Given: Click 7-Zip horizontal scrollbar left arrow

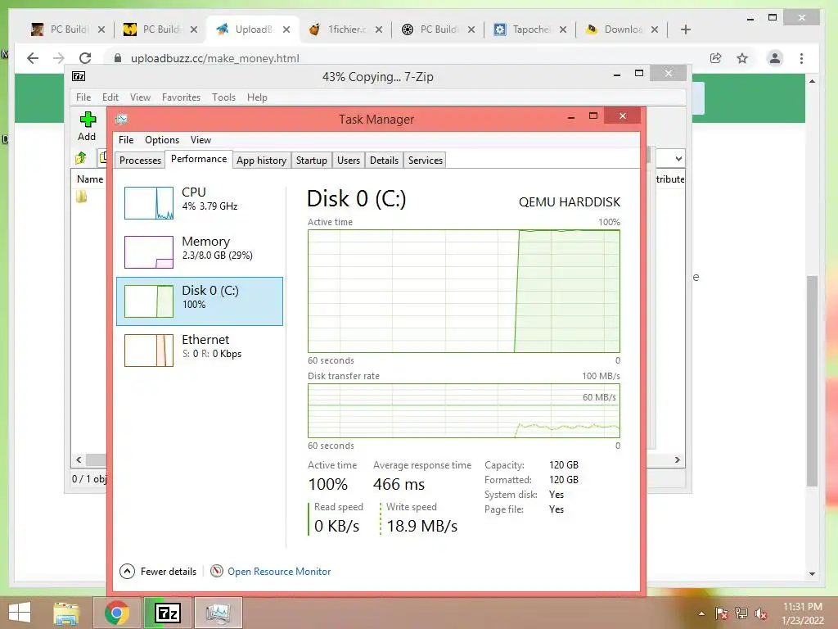Looking at the screenshot, I should click(x=79, y=460).
